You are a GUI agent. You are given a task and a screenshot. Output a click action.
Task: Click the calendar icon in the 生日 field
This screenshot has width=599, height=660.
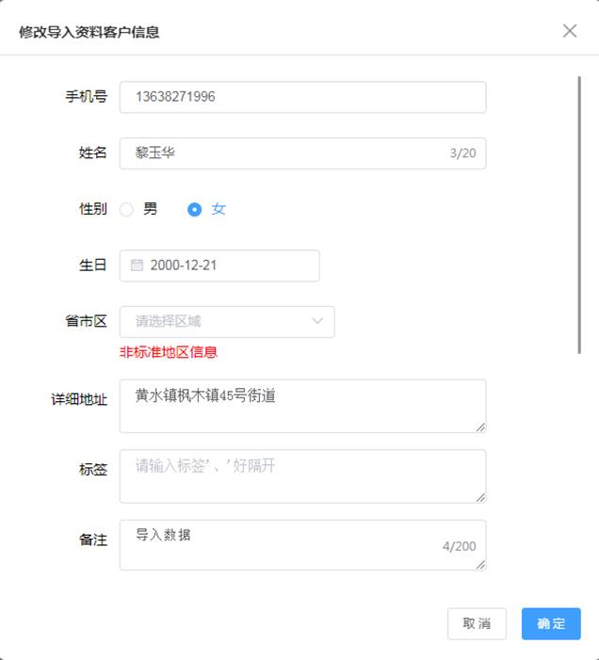coord(137,266)
